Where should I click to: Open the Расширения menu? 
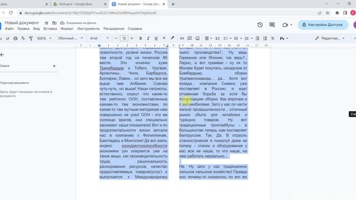click(113, 29)
